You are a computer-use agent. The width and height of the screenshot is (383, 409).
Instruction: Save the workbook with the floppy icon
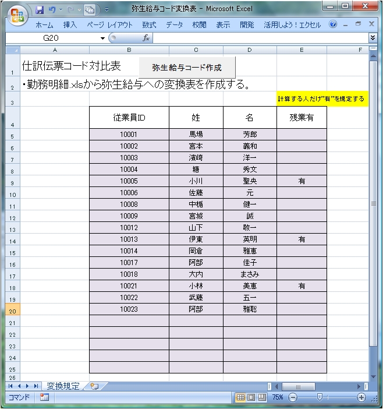click(40, 10)
